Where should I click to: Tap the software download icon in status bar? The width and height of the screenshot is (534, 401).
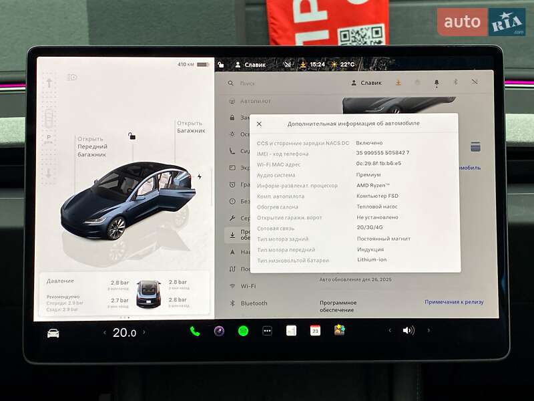tap(303, 64)
